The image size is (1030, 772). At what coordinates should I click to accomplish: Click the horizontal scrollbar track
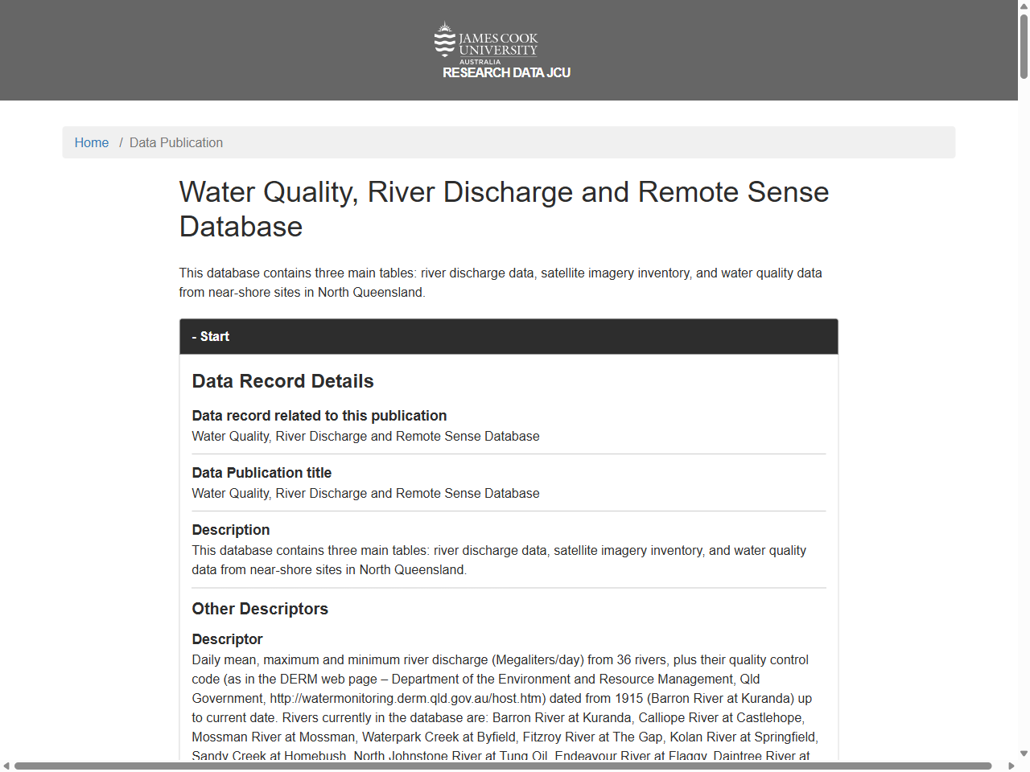[x=509, y=766]
